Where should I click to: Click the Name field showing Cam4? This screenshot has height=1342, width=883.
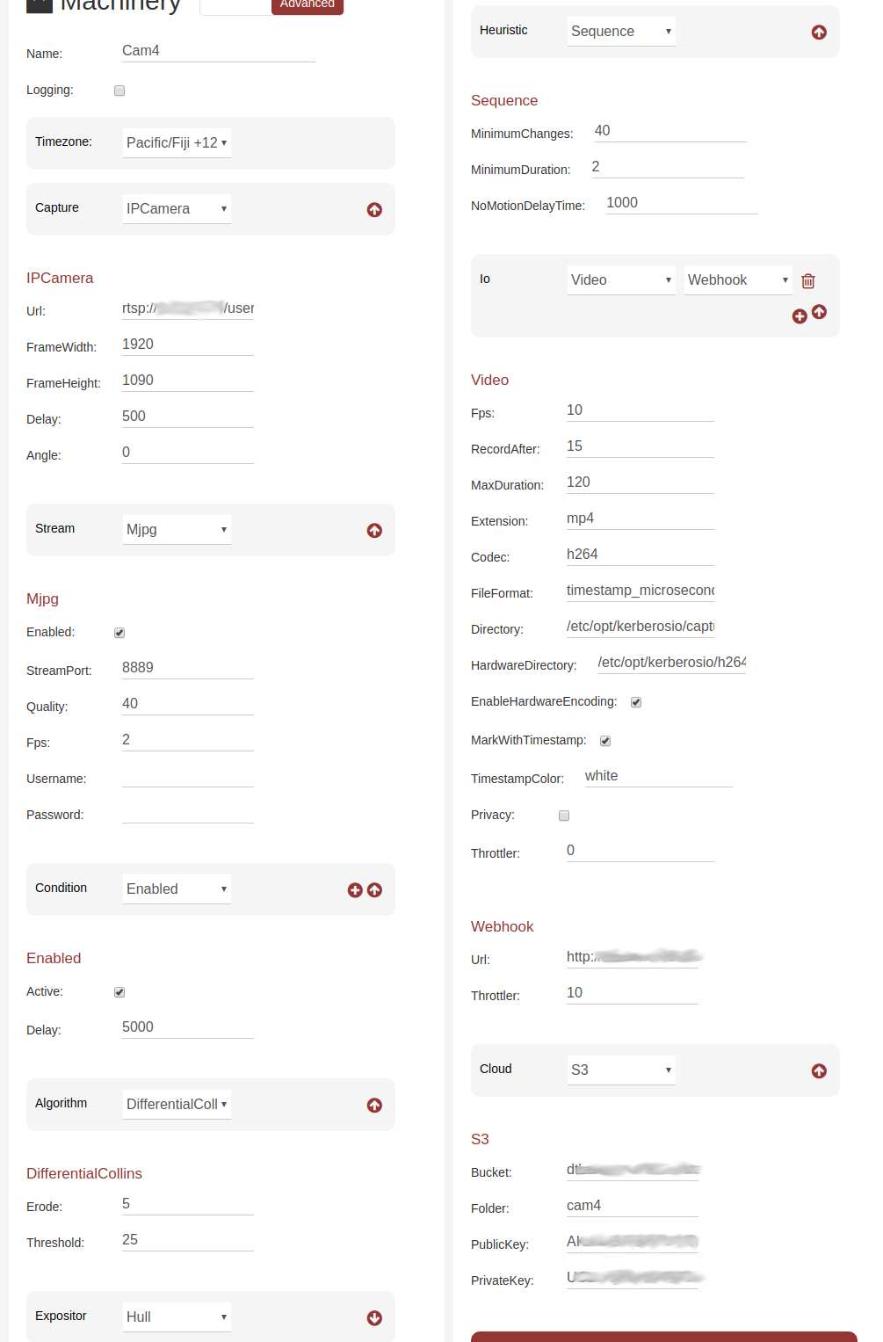[x=217, y=50]
